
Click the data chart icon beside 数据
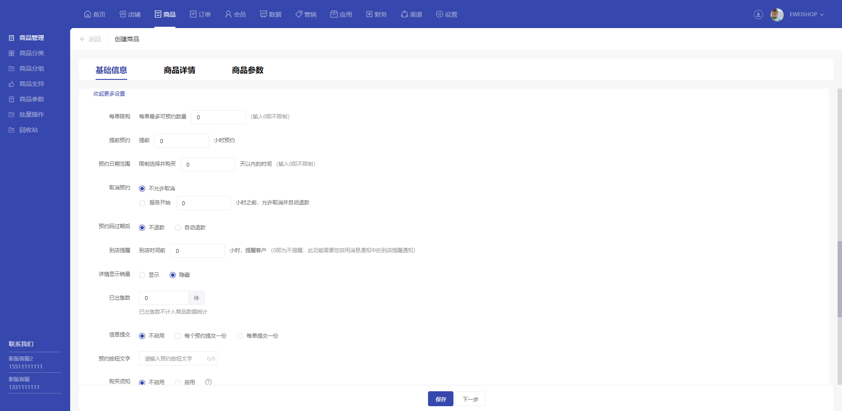tap(264, 14)
